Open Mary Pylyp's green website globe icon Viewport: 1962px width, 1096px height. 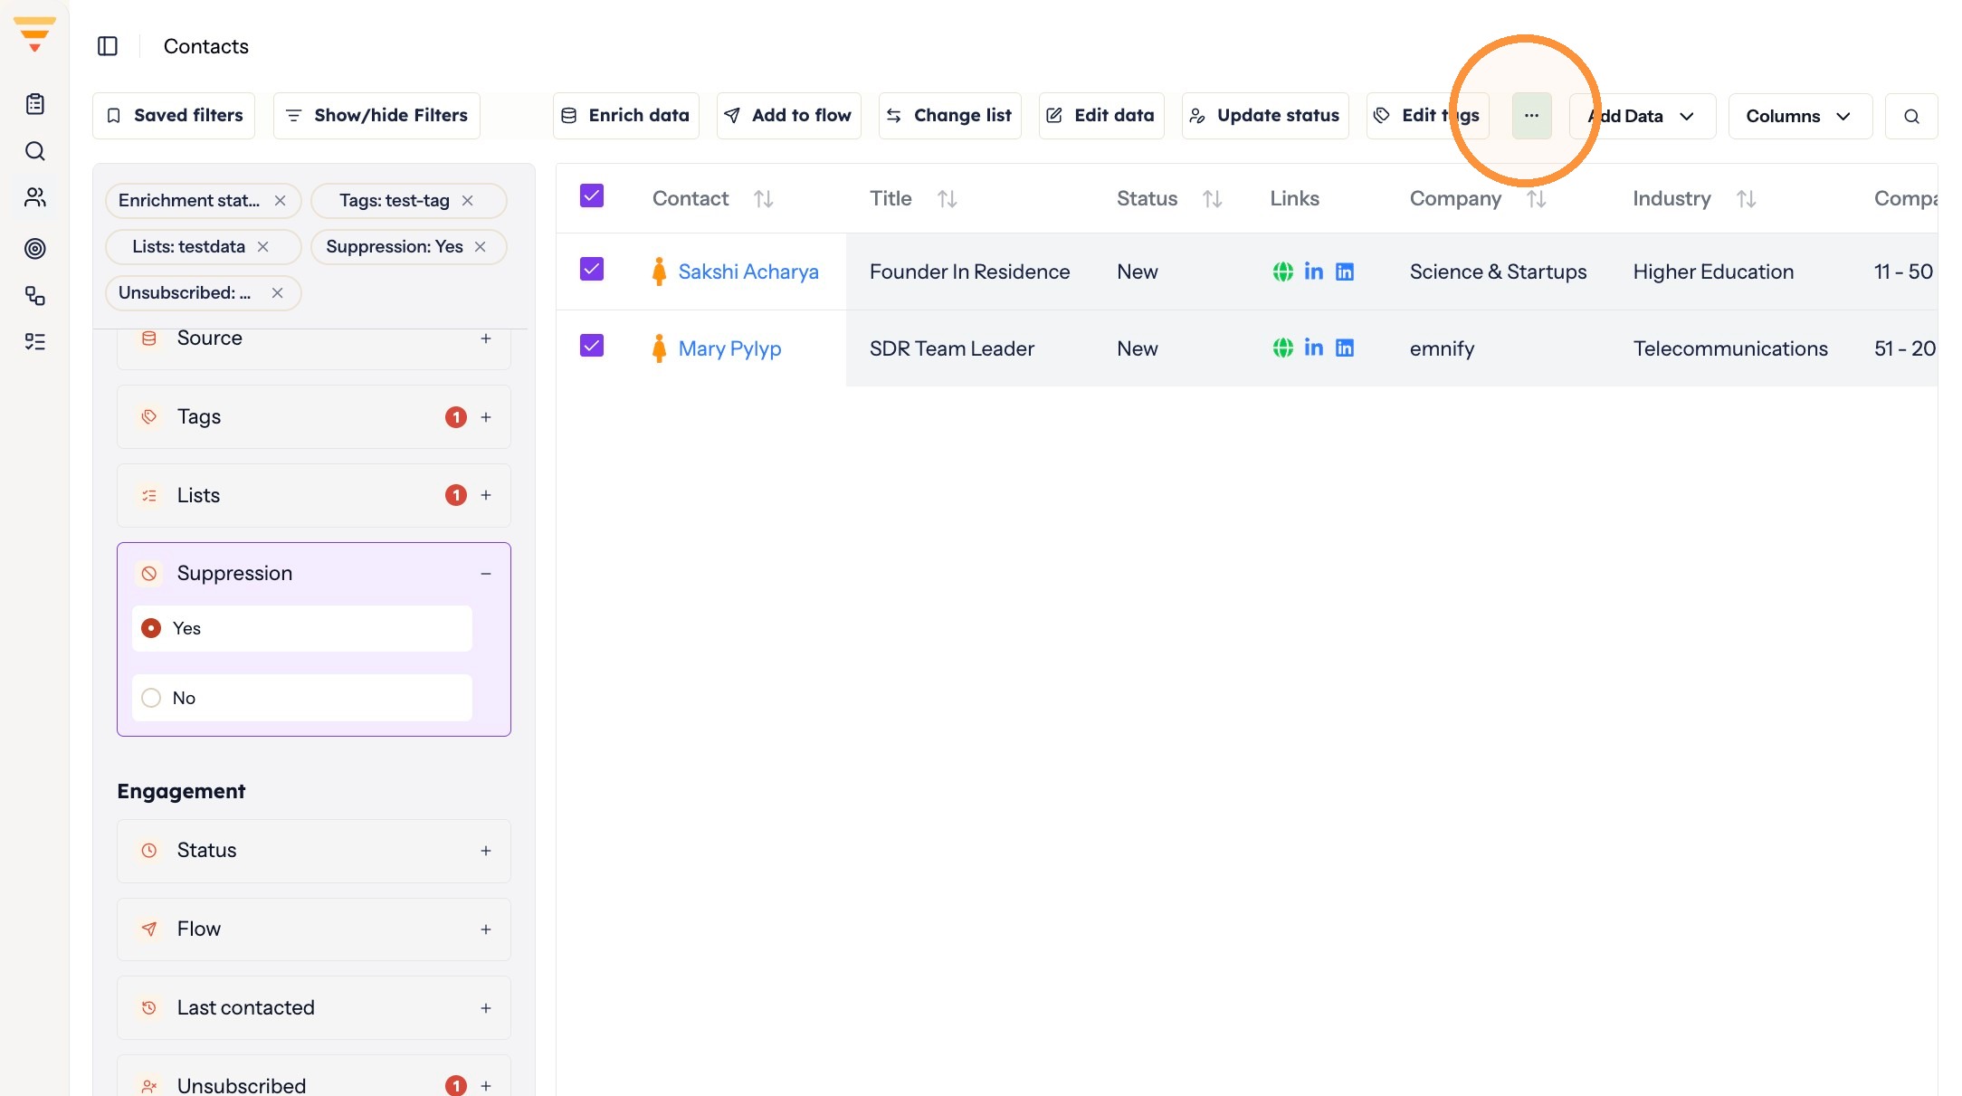1282,348
